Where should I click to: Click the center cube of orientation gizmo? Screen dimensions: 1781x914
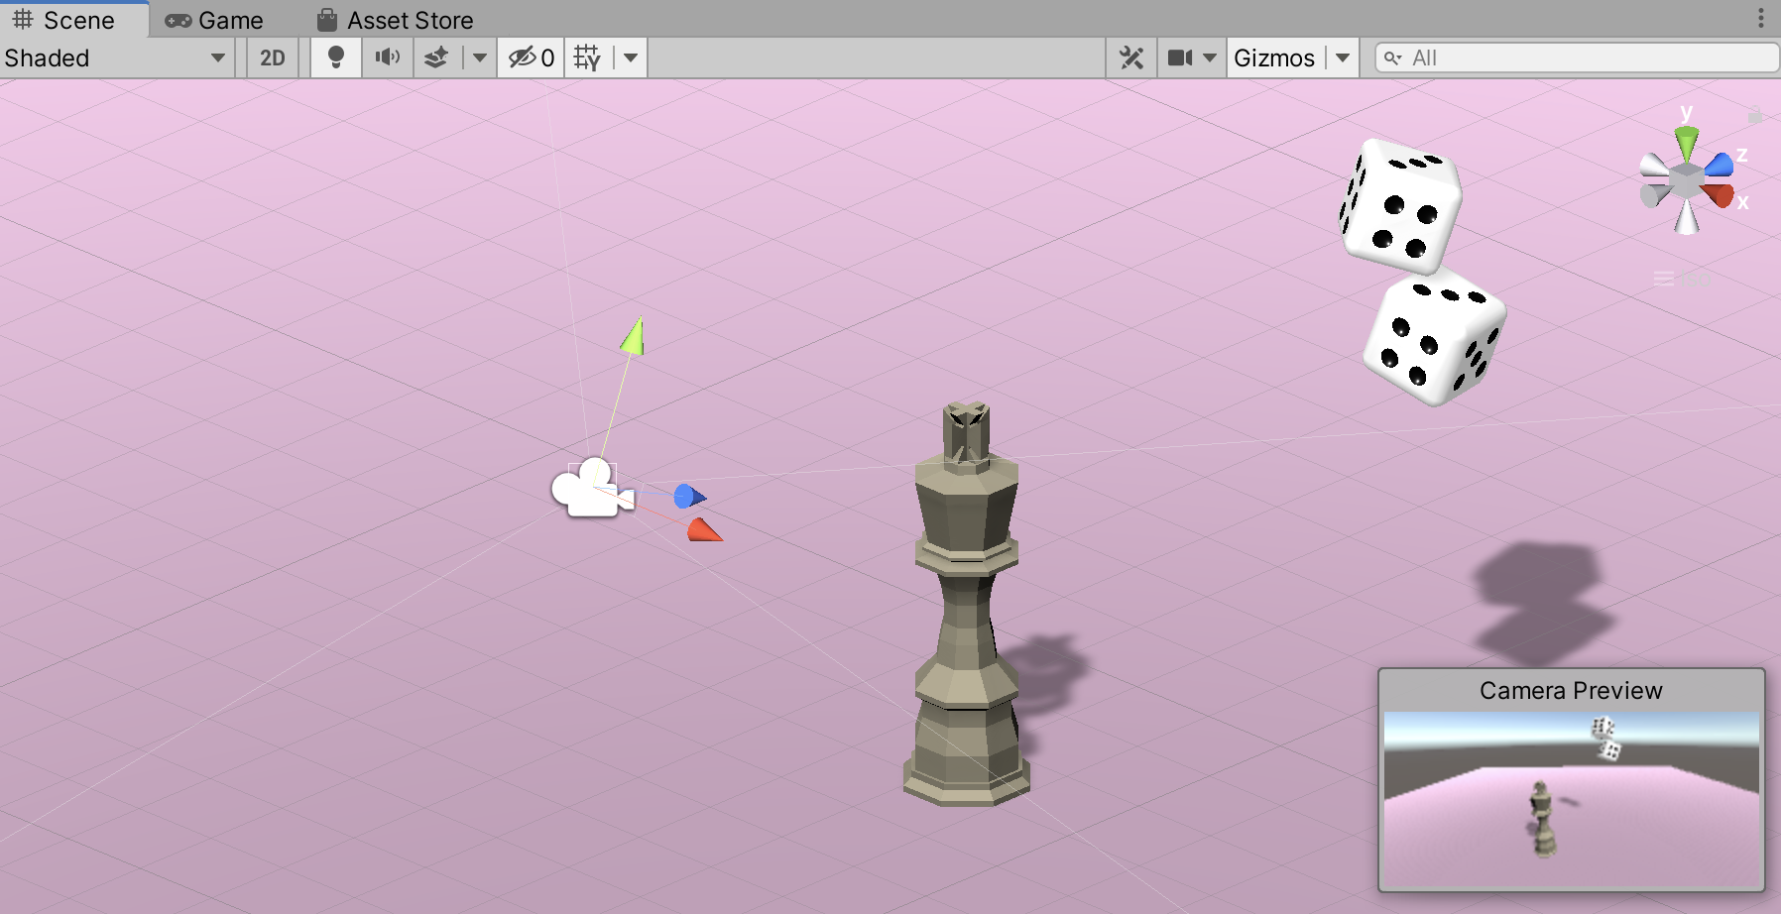point(1686,180)
